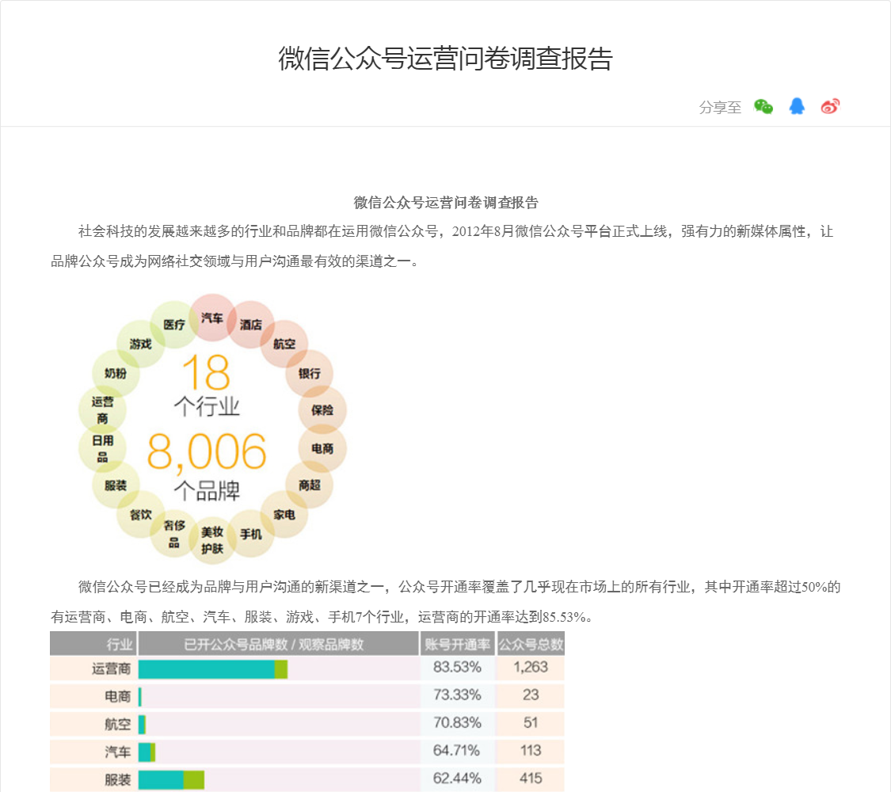The width and height of the screenshot is (891, 792).
Task: Share the report to WeChat
Action: click(x=763, y=106)
